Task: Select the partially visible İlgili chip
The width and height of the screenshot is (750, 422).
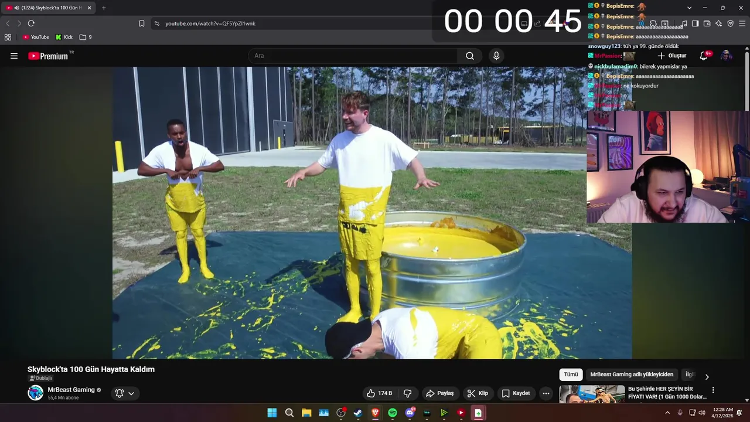Action: click(690, 375)
